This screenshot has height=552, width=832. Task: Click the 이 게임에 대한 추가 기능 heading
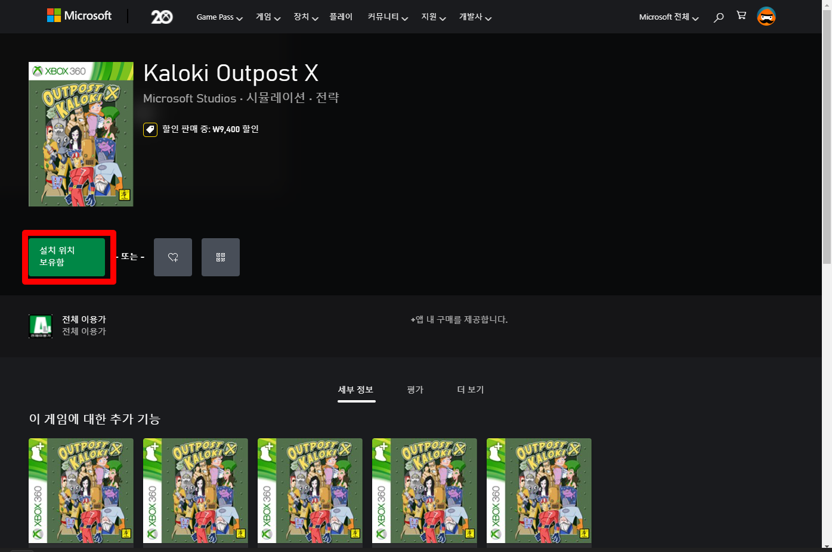[95, 419]
